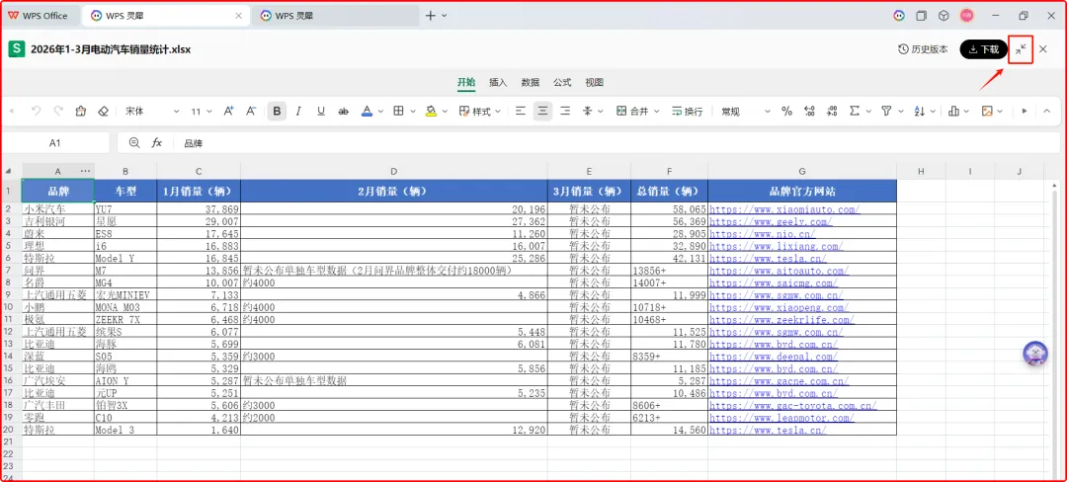Align text left
The image size is (1067, 482).
pyautogui.click(x=521, y=111)
